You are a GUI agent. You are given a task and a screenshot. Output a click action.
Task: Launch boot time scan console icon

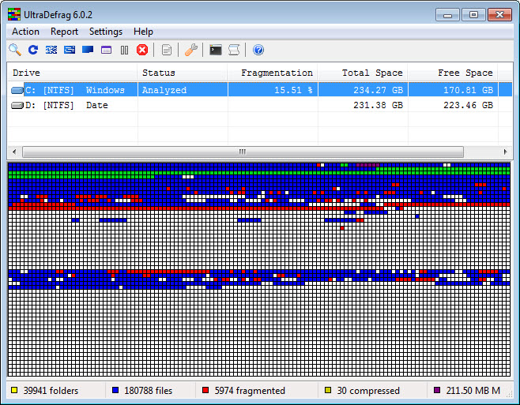coord(216,50)
